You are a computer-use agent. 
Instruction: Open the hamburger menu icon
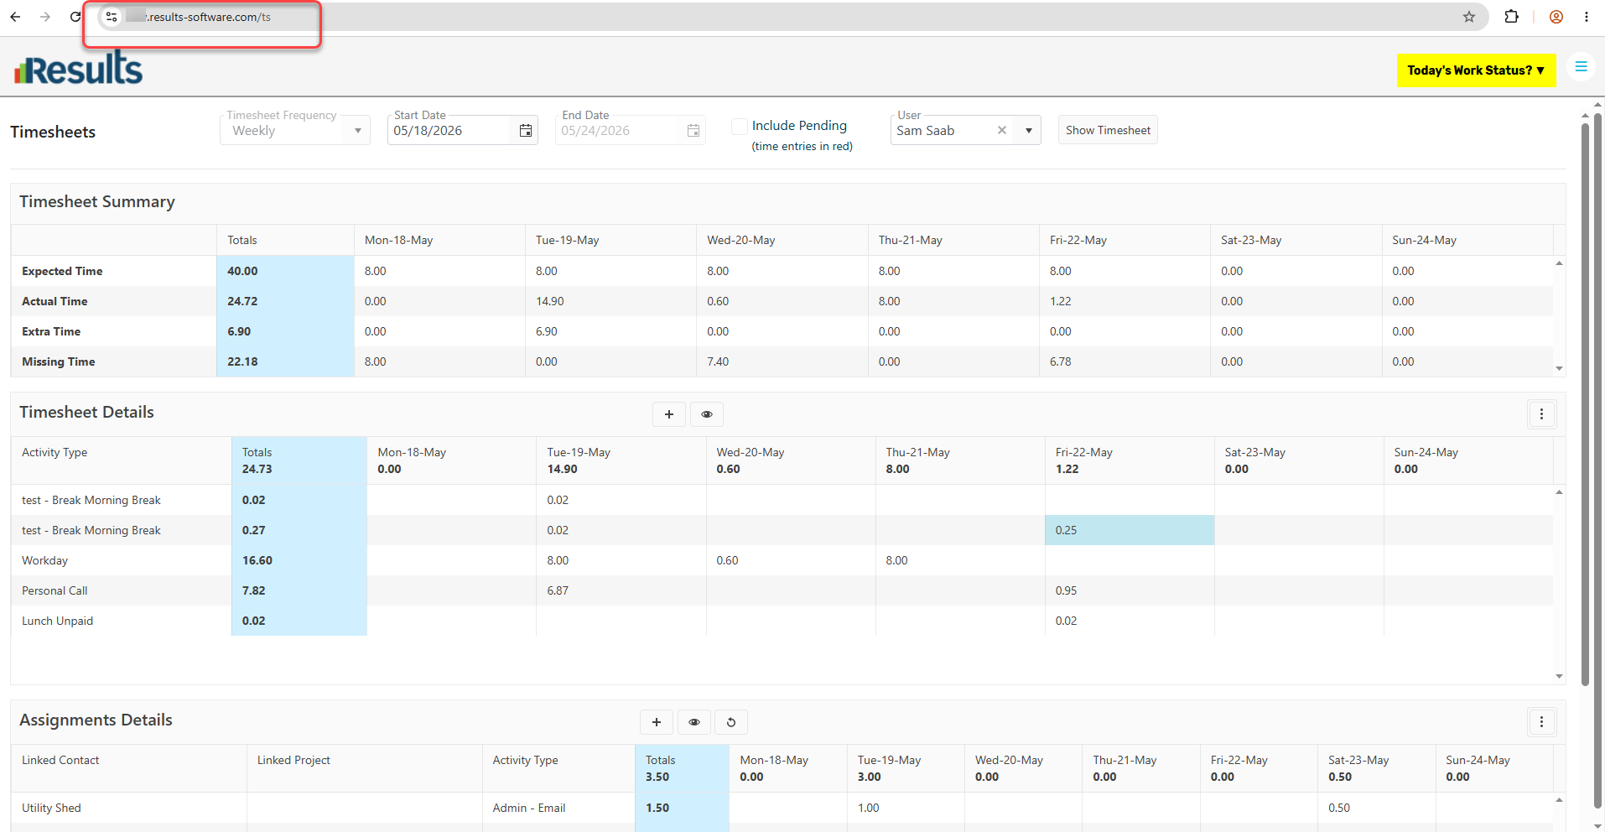(1581, 67)
